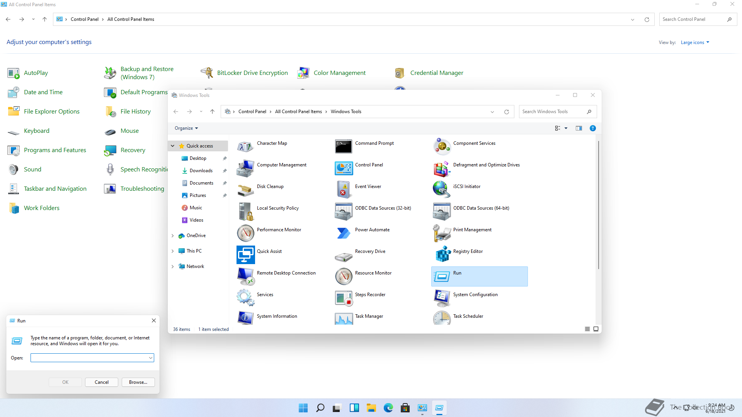Expand Network tree node
Screen dimensions: 742x417
[173, 266]
